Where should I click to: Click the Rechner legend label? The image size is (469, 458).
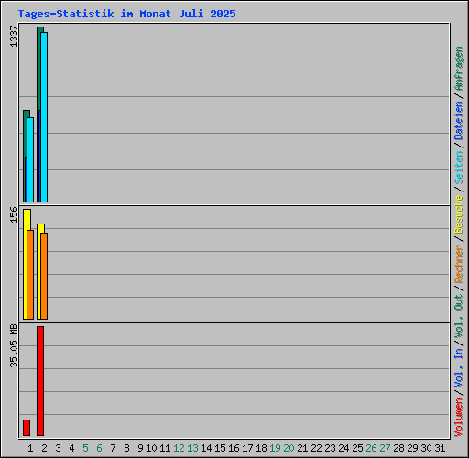point(459,264)
